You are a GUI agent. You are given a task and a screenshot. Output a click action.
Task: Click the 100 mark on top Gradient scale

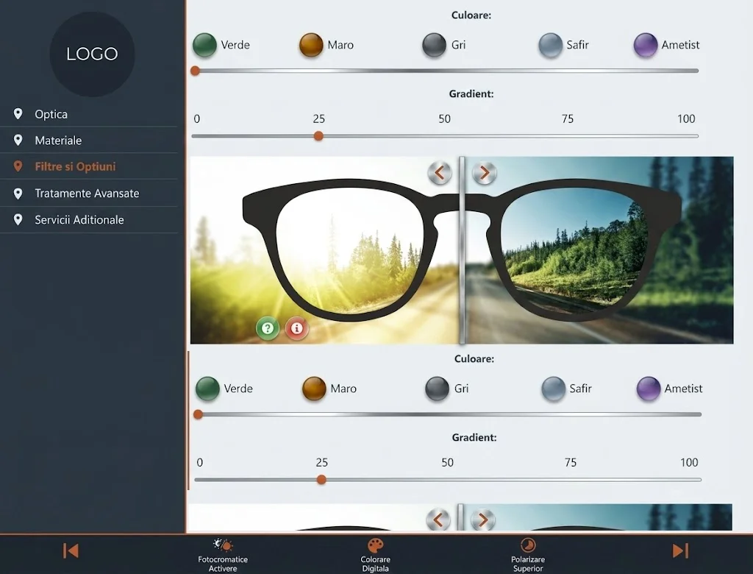[686, 118]
